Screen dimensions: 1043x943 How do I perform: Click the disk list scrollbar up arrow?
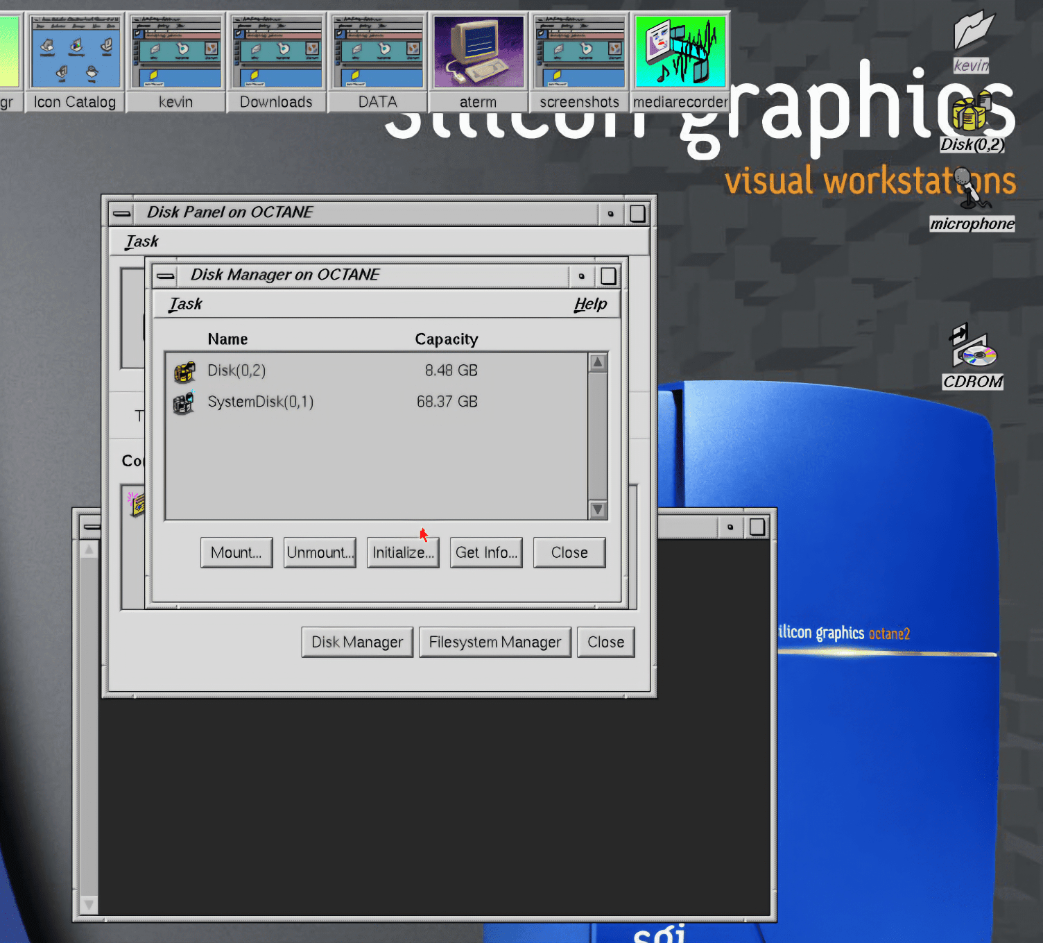coord(598,362)
